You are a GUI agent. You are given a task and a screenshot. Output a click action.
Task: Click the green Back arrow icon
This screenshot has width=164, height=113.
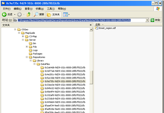click(x=4, y=15)
